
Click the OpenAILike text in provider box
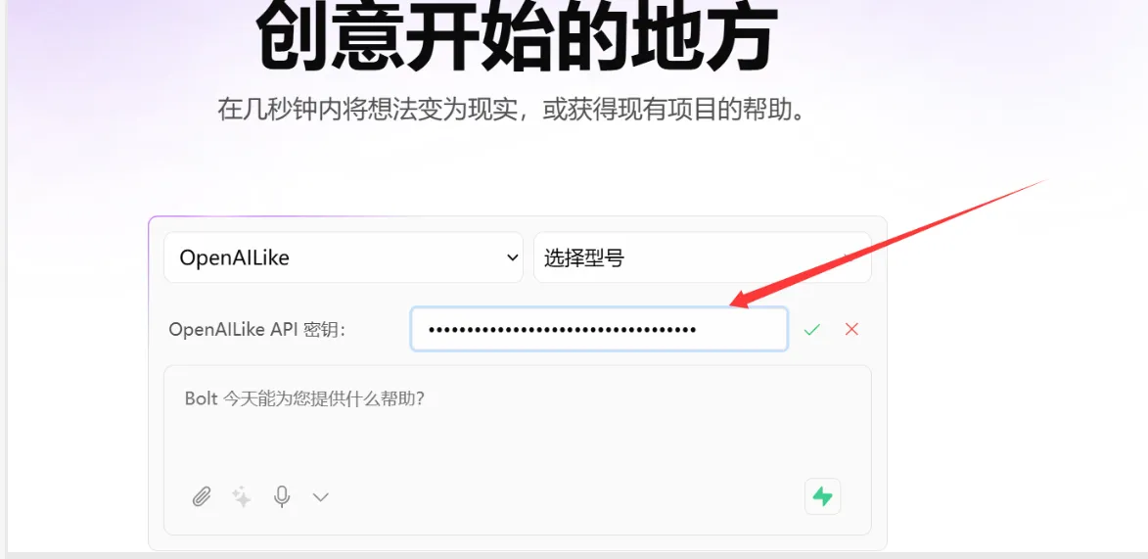(234, 257)
